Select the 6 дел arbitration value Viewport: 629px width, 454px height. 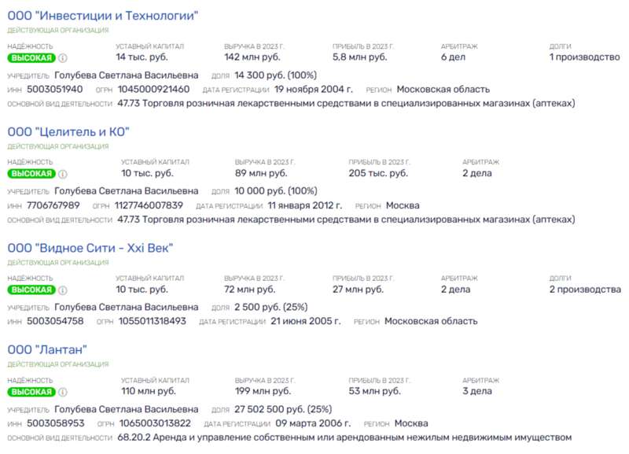(x=454, y=57)
